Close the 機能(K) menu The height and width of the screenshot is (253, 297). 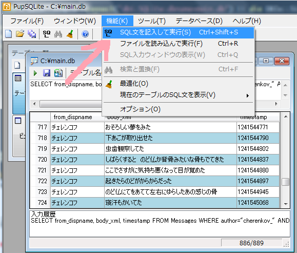pyautogui.click(x=117, y=21)
